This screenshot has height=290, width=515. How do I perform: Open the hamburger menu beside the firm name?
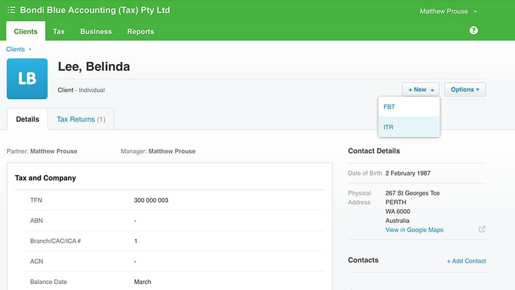pos(11,10)
